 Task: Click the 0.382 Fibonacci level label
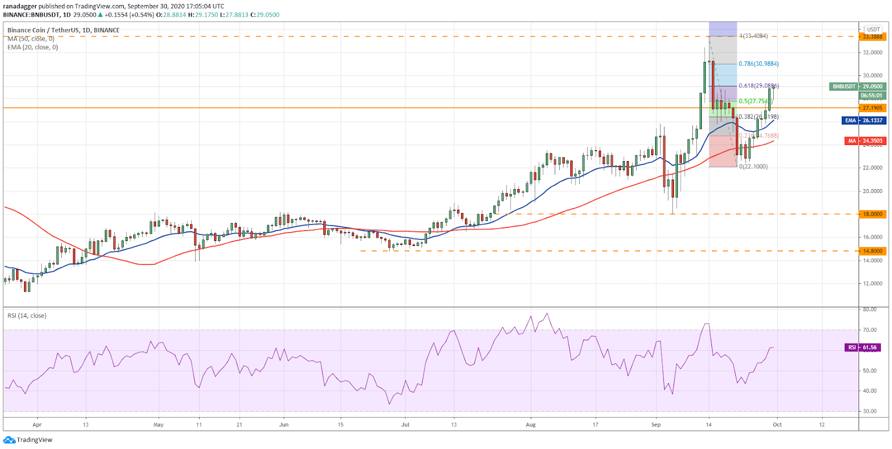pyautogui.click(x=759, y=117)
